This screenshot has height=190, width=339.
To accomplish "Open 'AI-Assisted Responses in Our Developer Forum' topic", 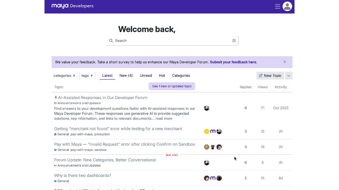I will point(103,98).
